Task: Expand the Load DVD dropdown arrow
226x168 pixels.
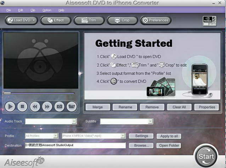Action: 34,20
